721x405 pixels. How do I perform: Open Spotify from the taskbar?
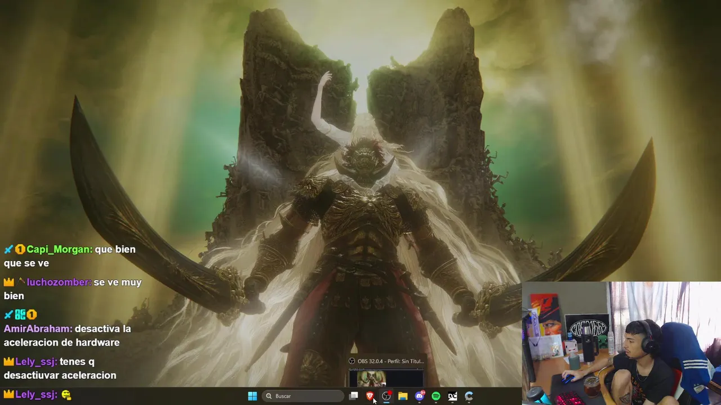pyautogui.click(x=436, y=396)
